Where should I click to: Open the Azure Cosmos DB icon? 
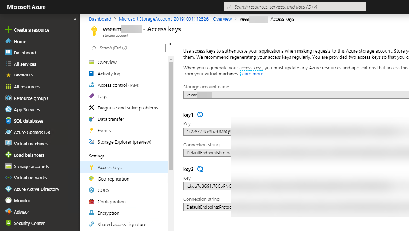tap(8, 132)
